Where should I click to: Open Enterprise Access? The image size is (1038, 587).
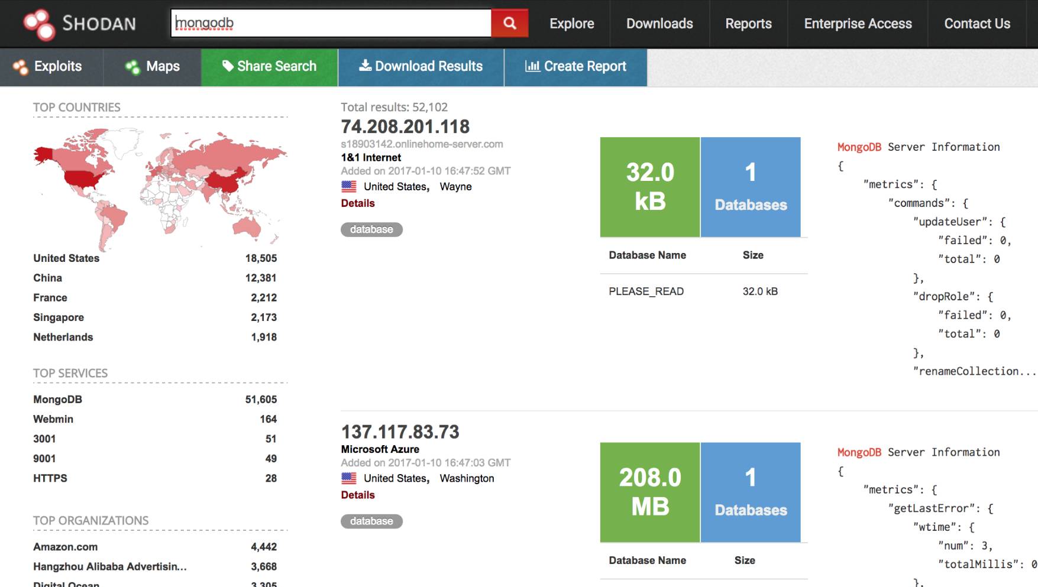858,24
